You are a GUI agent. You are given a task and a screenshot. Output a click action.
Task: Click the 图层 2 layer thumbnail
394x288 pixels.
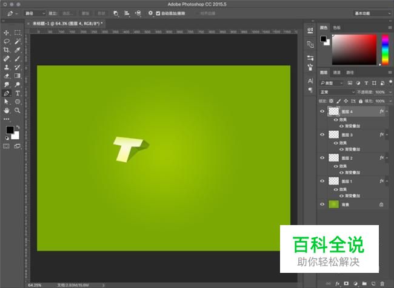click(x=333, y=158)
